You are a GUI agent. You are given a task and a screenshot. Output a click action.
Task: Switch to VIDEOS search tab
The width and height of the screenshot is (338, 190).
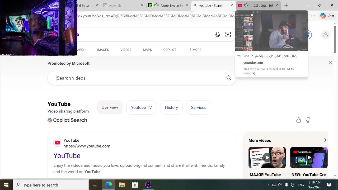point(126,50)
